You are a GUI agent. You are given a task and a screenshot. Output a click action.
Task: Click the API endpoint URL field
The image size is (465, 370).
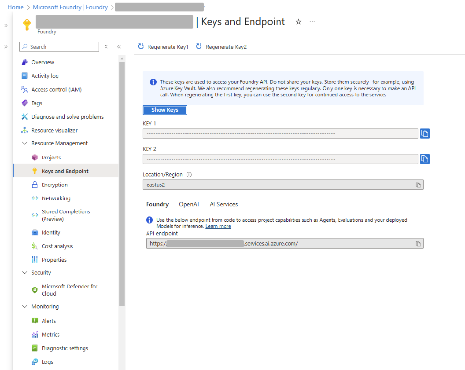tap(285, 243)
